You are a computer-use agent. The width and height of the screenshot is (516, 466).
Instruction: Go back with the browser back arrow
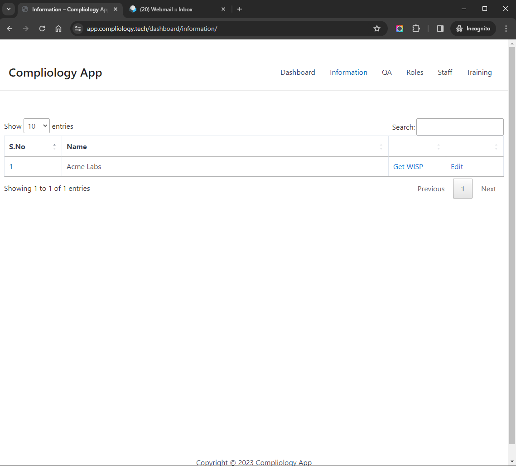10,29
